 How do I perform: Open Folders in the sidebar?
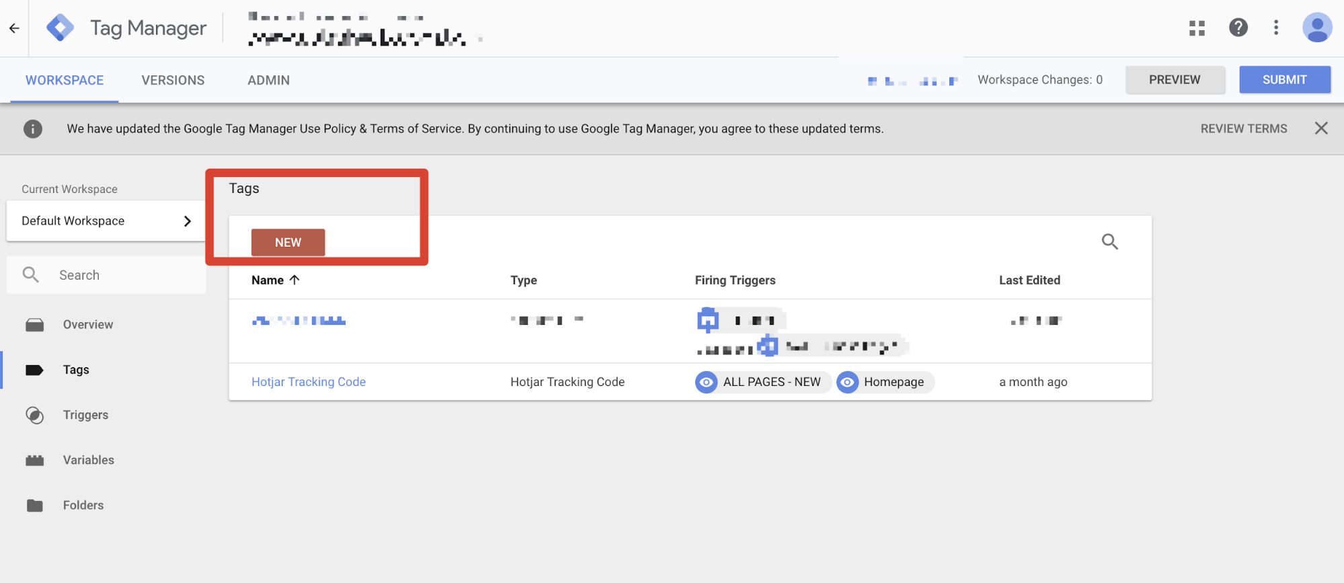coord(83,505)
